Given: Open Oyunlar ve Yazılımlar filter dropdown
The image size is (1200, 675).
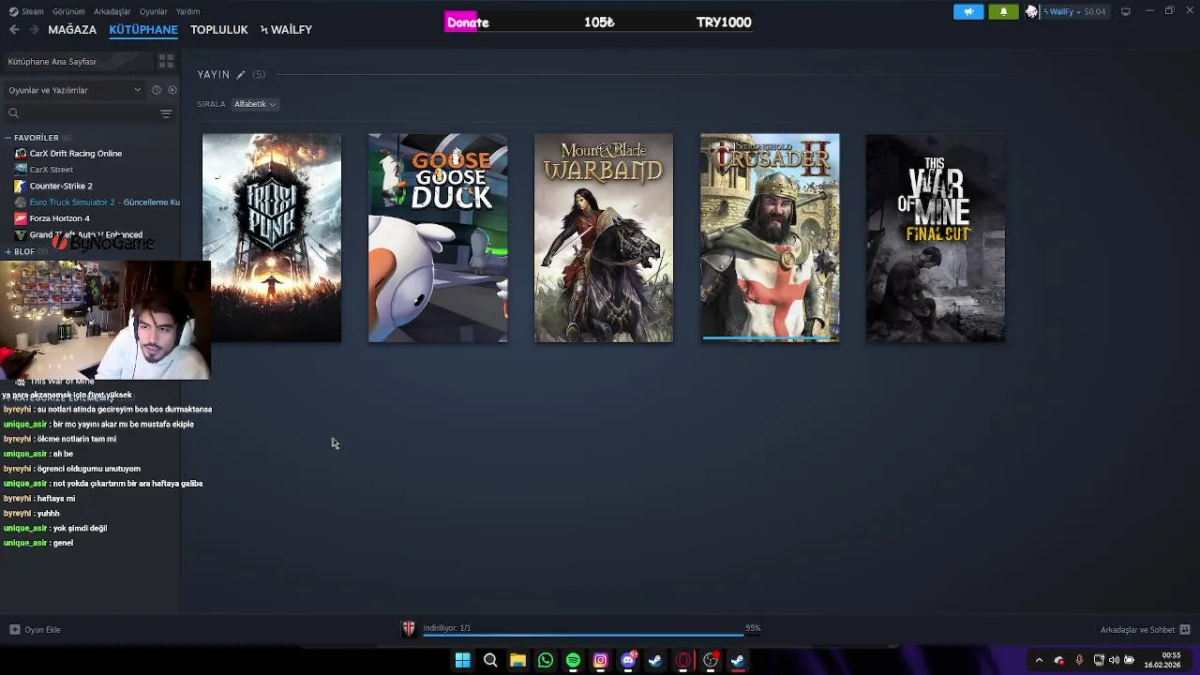Looking at the screenshot, I should pos(75,90).
